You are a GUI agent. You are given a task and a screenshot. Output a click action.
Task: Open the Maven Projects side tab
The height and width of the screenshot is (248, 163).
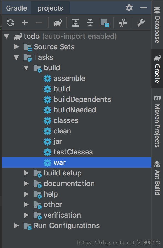click(157, 121)
